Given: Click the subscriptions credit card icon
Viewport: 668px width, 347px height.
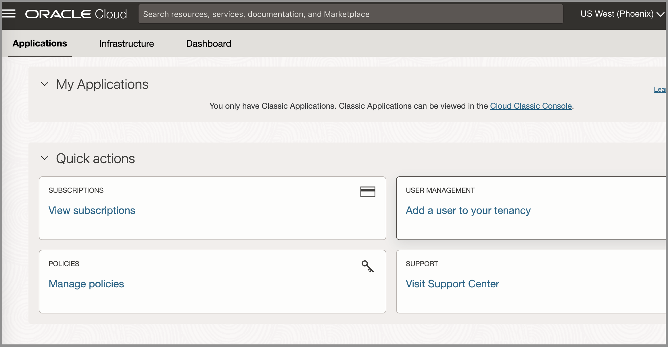Looking at the screenshot, I should (x=368, y=192).
